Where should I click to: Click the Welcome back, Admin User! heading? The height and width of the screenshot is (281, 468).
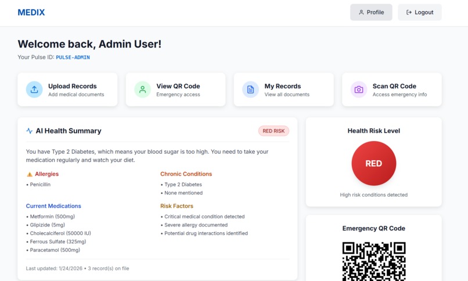tap(89, 44)
